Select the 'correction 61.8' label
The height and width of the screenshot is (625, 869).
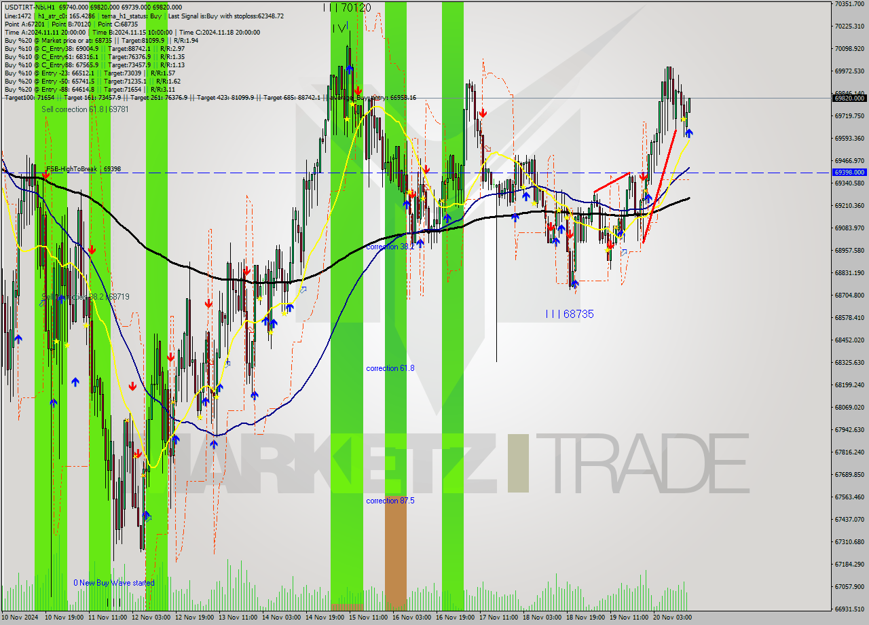click(x=390, y=368)
